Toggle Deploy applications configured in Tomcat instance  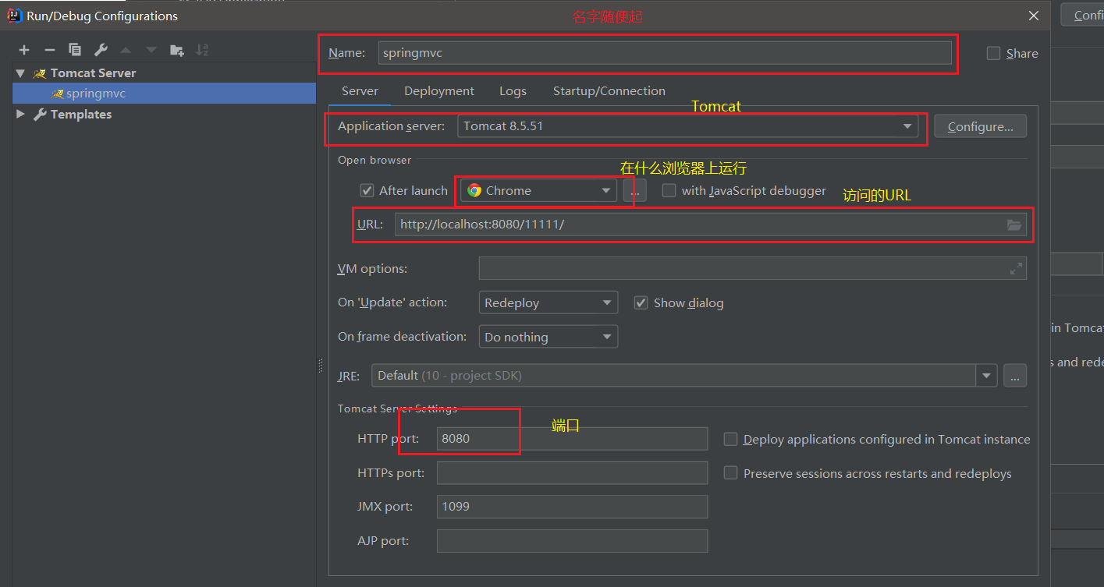tap(730, 439)
